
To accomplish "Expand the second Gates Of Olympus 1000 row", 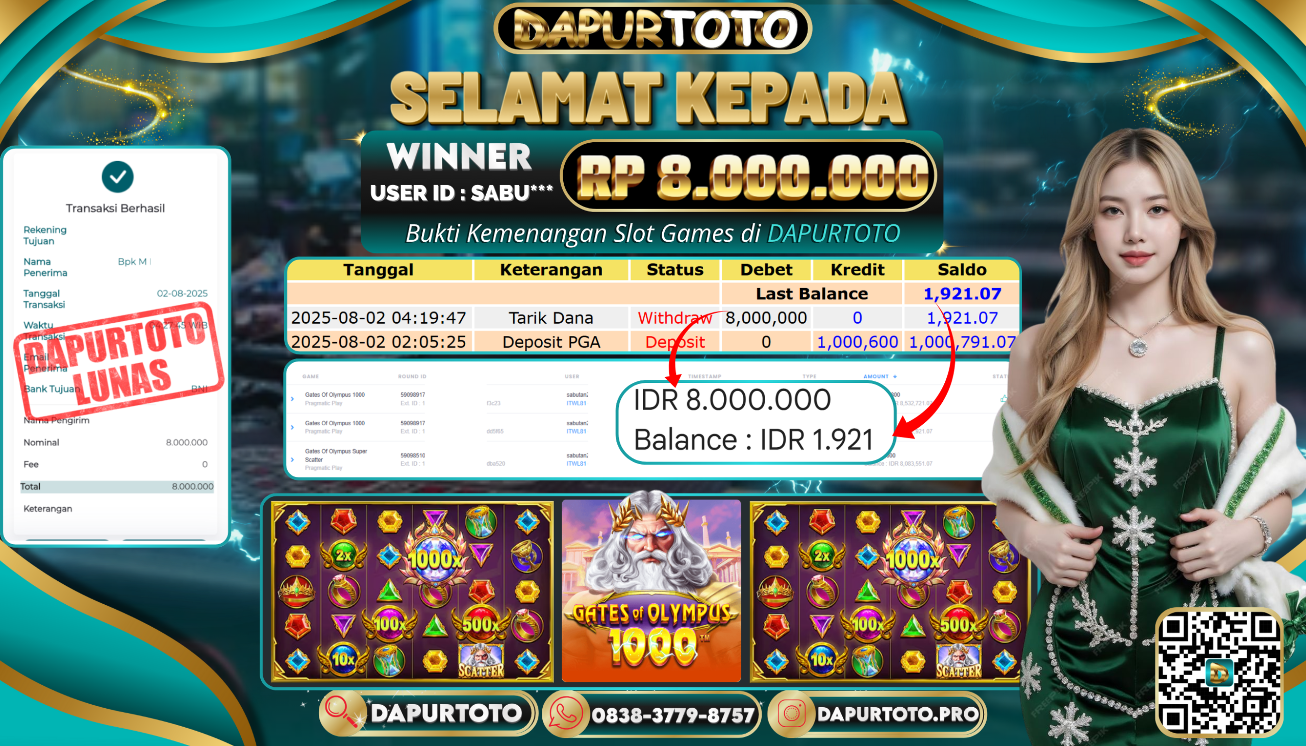I will click(x=293, y=427).
